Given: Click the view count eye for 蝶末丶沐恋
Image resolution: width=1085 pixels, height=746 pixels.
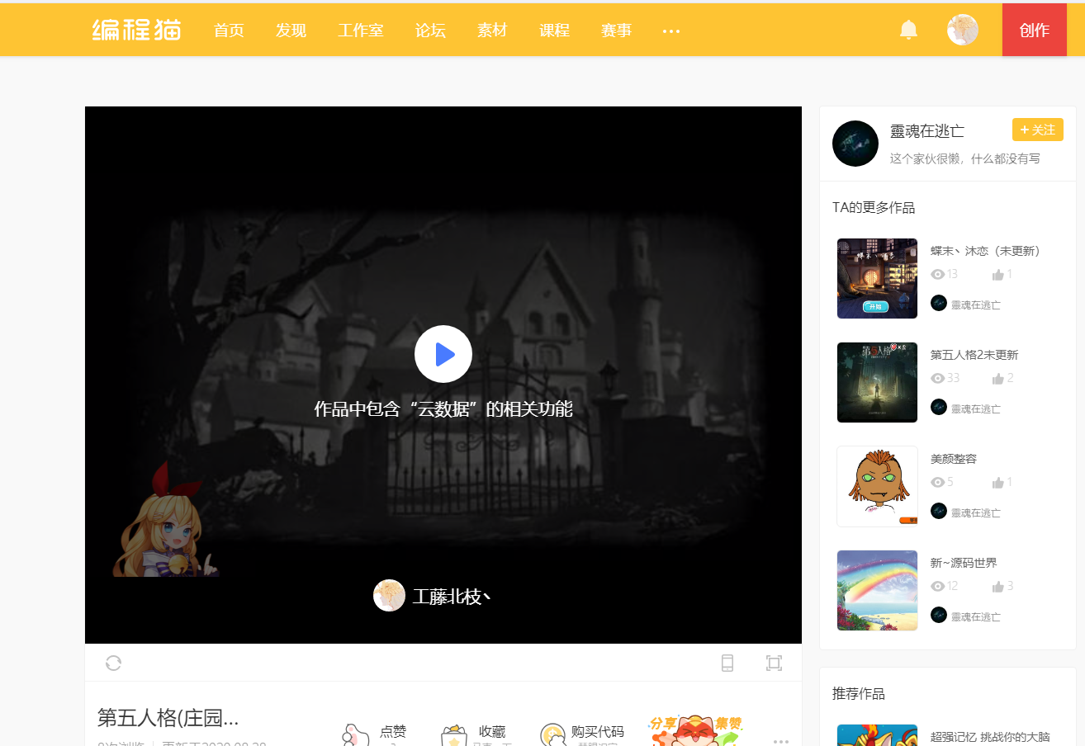Looking at the screenshot, I should point(937,275).
